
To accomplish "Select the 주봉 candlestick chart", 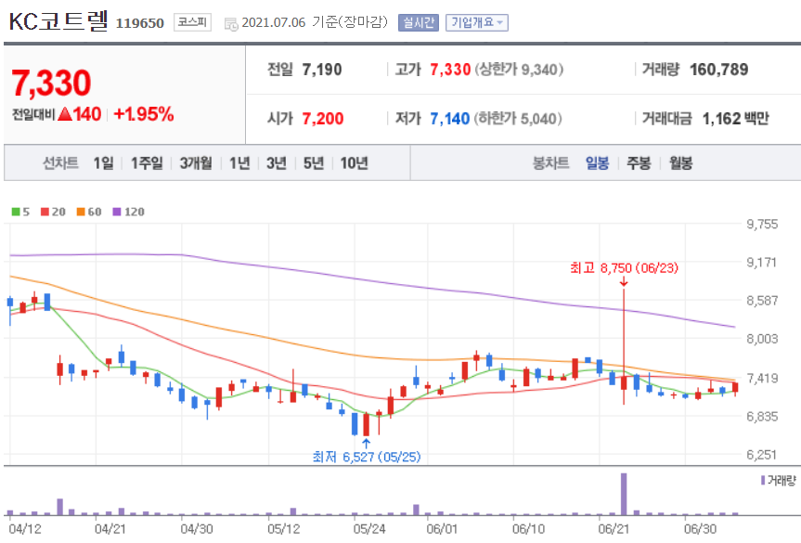I will (x=639, y=163).
